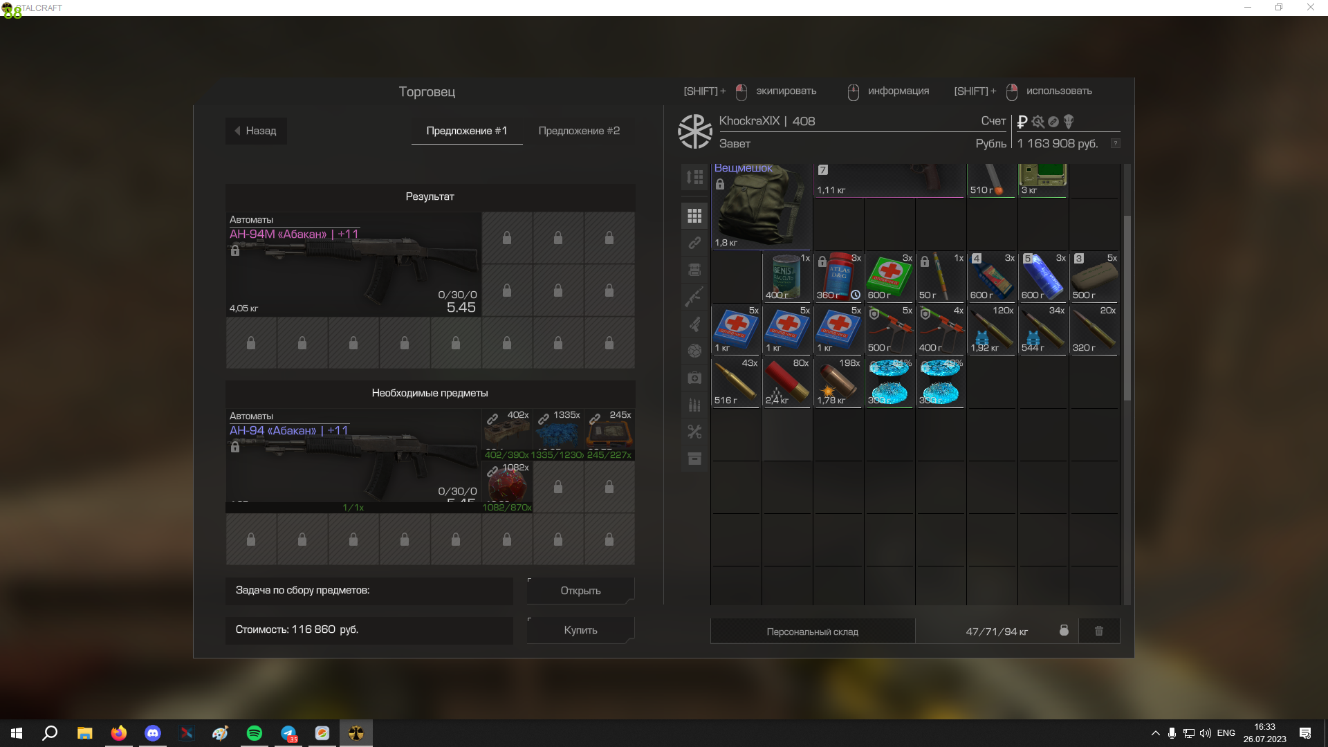Select the tools wrench-and-screwdriver filter icon

[x=694, y=432]
